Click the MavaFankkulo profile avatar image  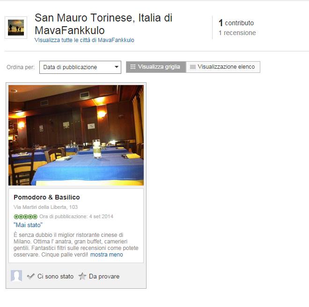click(16, 28)
